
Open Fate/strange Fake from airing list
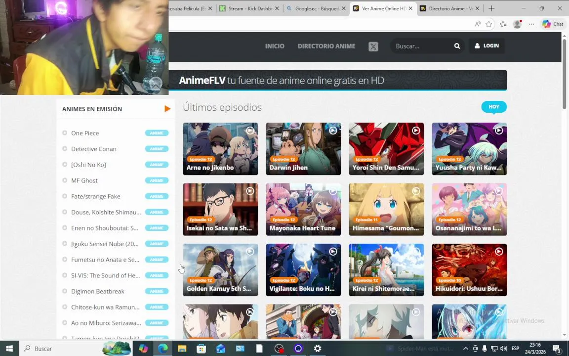95,196
